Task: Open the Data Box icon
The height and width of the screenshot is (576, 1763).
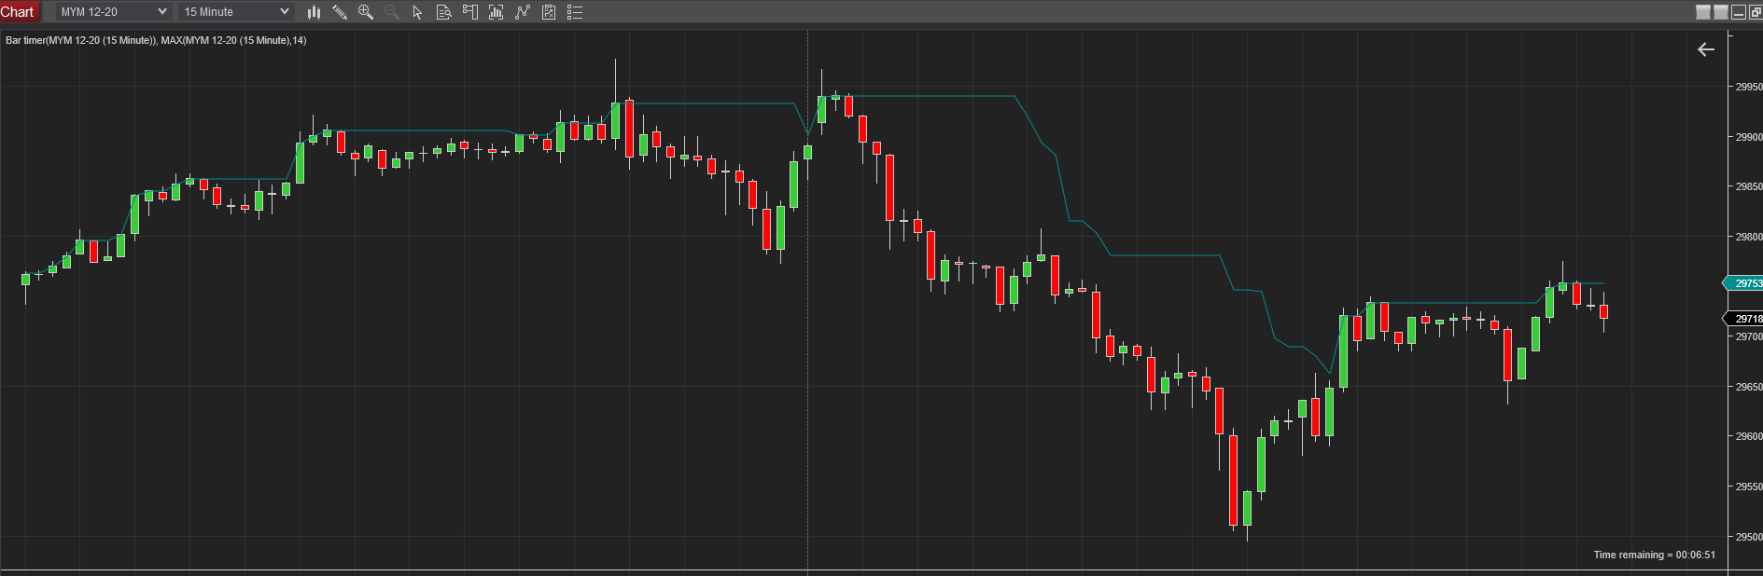Action: click(444, 12)
